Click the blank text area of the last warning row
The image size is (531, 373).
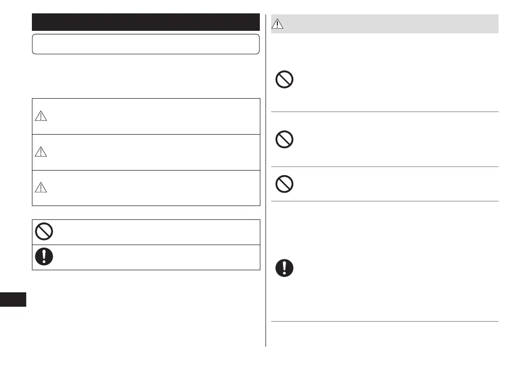coord(154,188)
